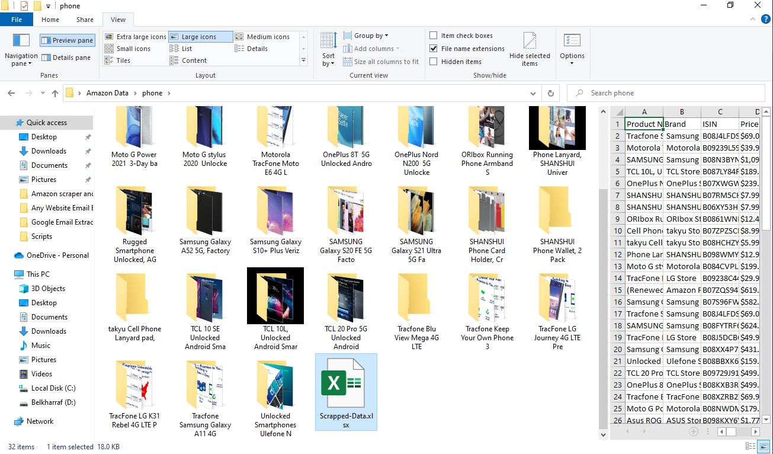Image resolution: width=773 pixels, height=454 pixels.
Task: Expand the layout gallery more arrow
Action: 304,60
